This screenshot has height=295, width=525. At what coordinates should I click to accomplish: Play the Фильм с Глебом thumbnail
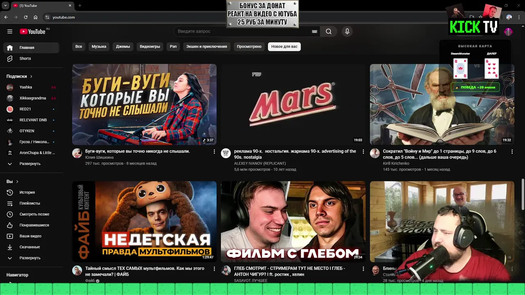(293, 221)
